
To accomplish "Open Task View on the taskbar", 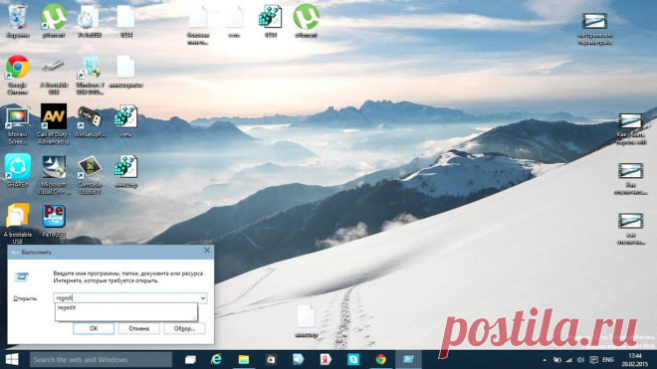I will tap(191, 359).
